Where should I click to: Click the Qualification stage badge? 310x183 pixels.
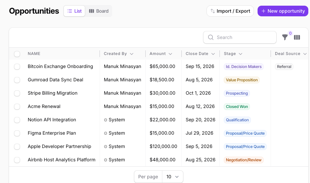pyautogui.click(x=237, y=120)
